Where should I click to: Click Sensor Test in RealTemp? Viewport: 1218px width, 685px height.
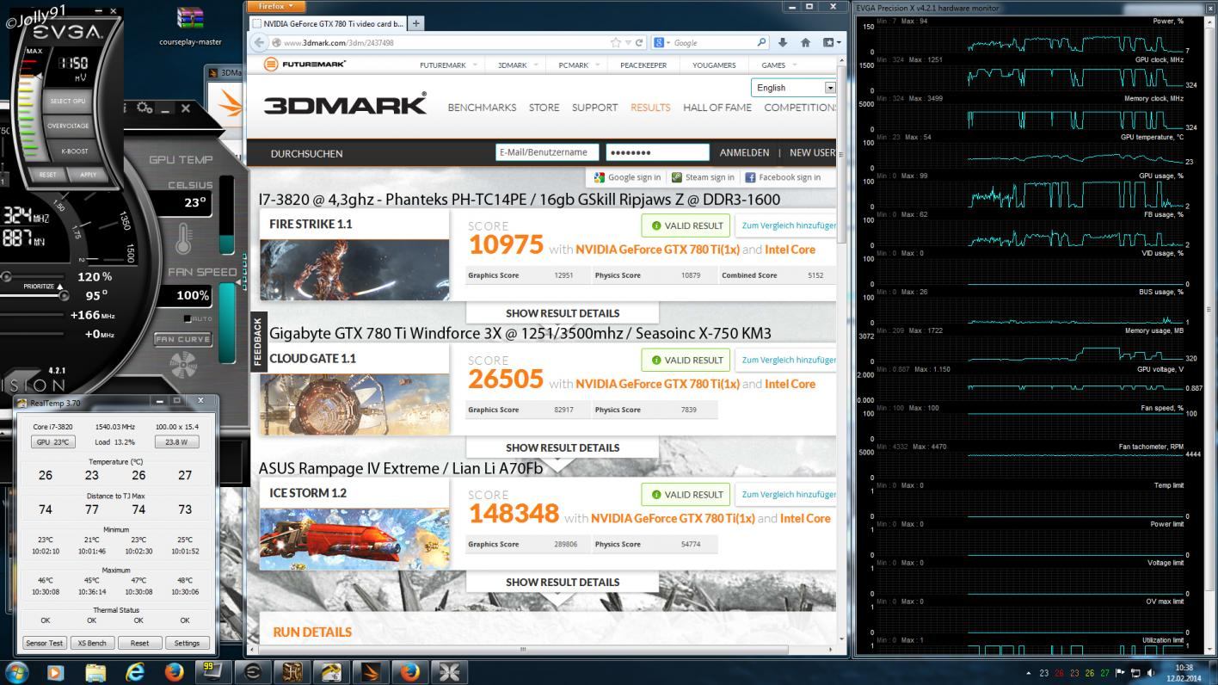coord(44,643)
